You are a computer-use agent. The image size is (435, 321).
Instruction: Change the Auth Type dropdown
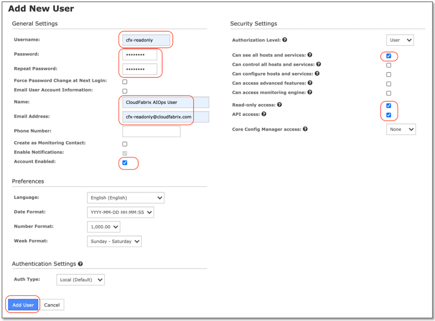point(80,279)
